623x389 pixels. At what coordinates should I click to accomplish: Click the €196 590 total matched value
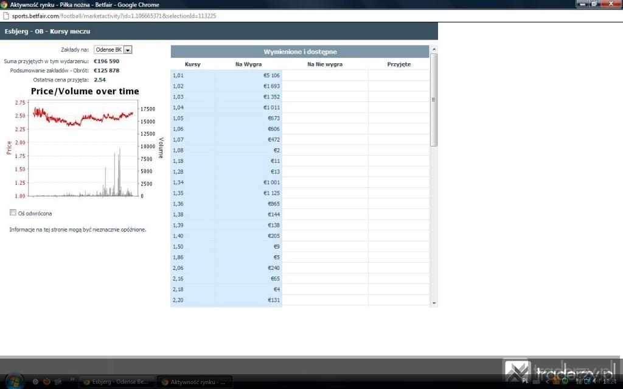[106, 61]
